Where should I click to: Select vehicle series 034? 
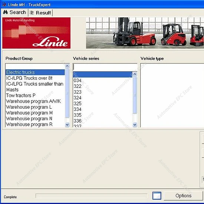(x=103, y=80)
